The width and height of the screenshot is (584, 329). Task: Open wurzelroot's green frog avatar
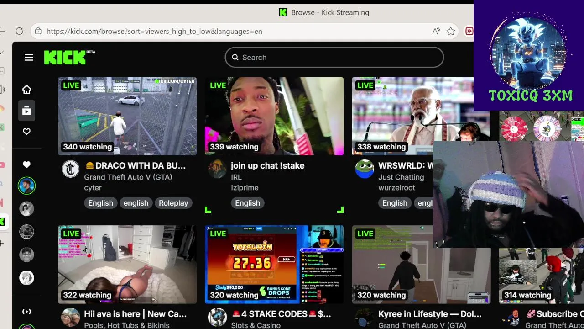365,169
